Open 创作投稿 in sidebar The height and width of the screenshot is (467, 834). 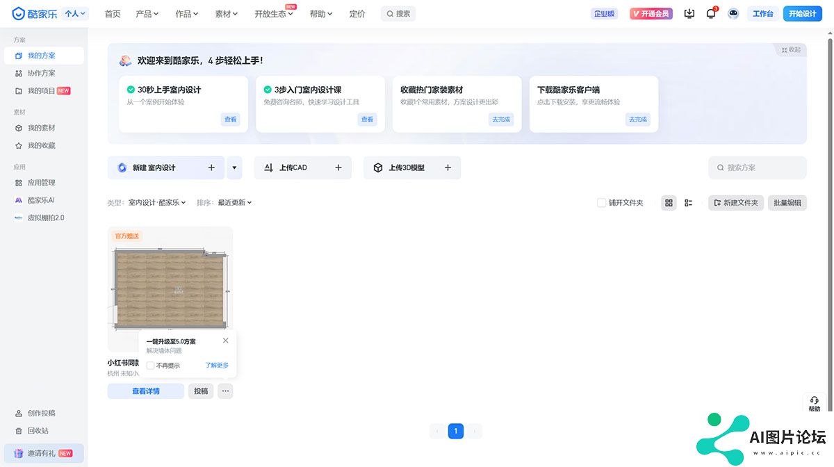(44, 413)
